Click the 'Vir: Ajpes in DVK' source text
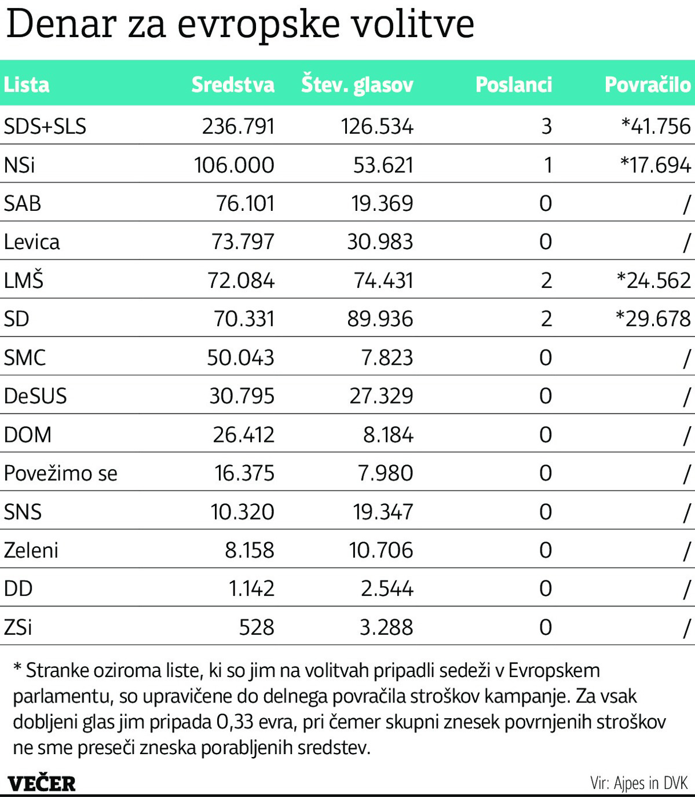This screenshot has width=695, height=797. point(639,783)
